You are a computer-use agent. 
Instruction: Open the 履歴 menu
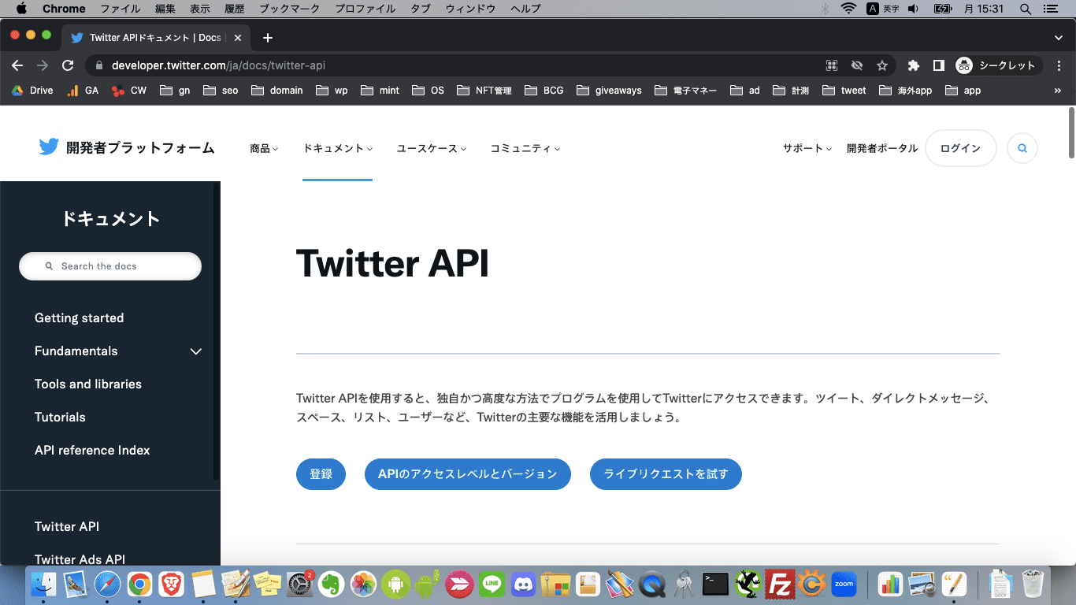(x=235, y=9)
